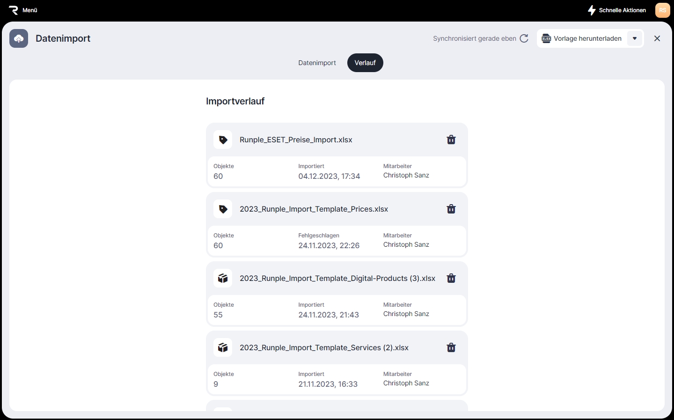Image resolution: width=674 pixels, height=420 pixels.
Task: Remove the Template_Services (2).xlsx import
Action: coord(451,347)
